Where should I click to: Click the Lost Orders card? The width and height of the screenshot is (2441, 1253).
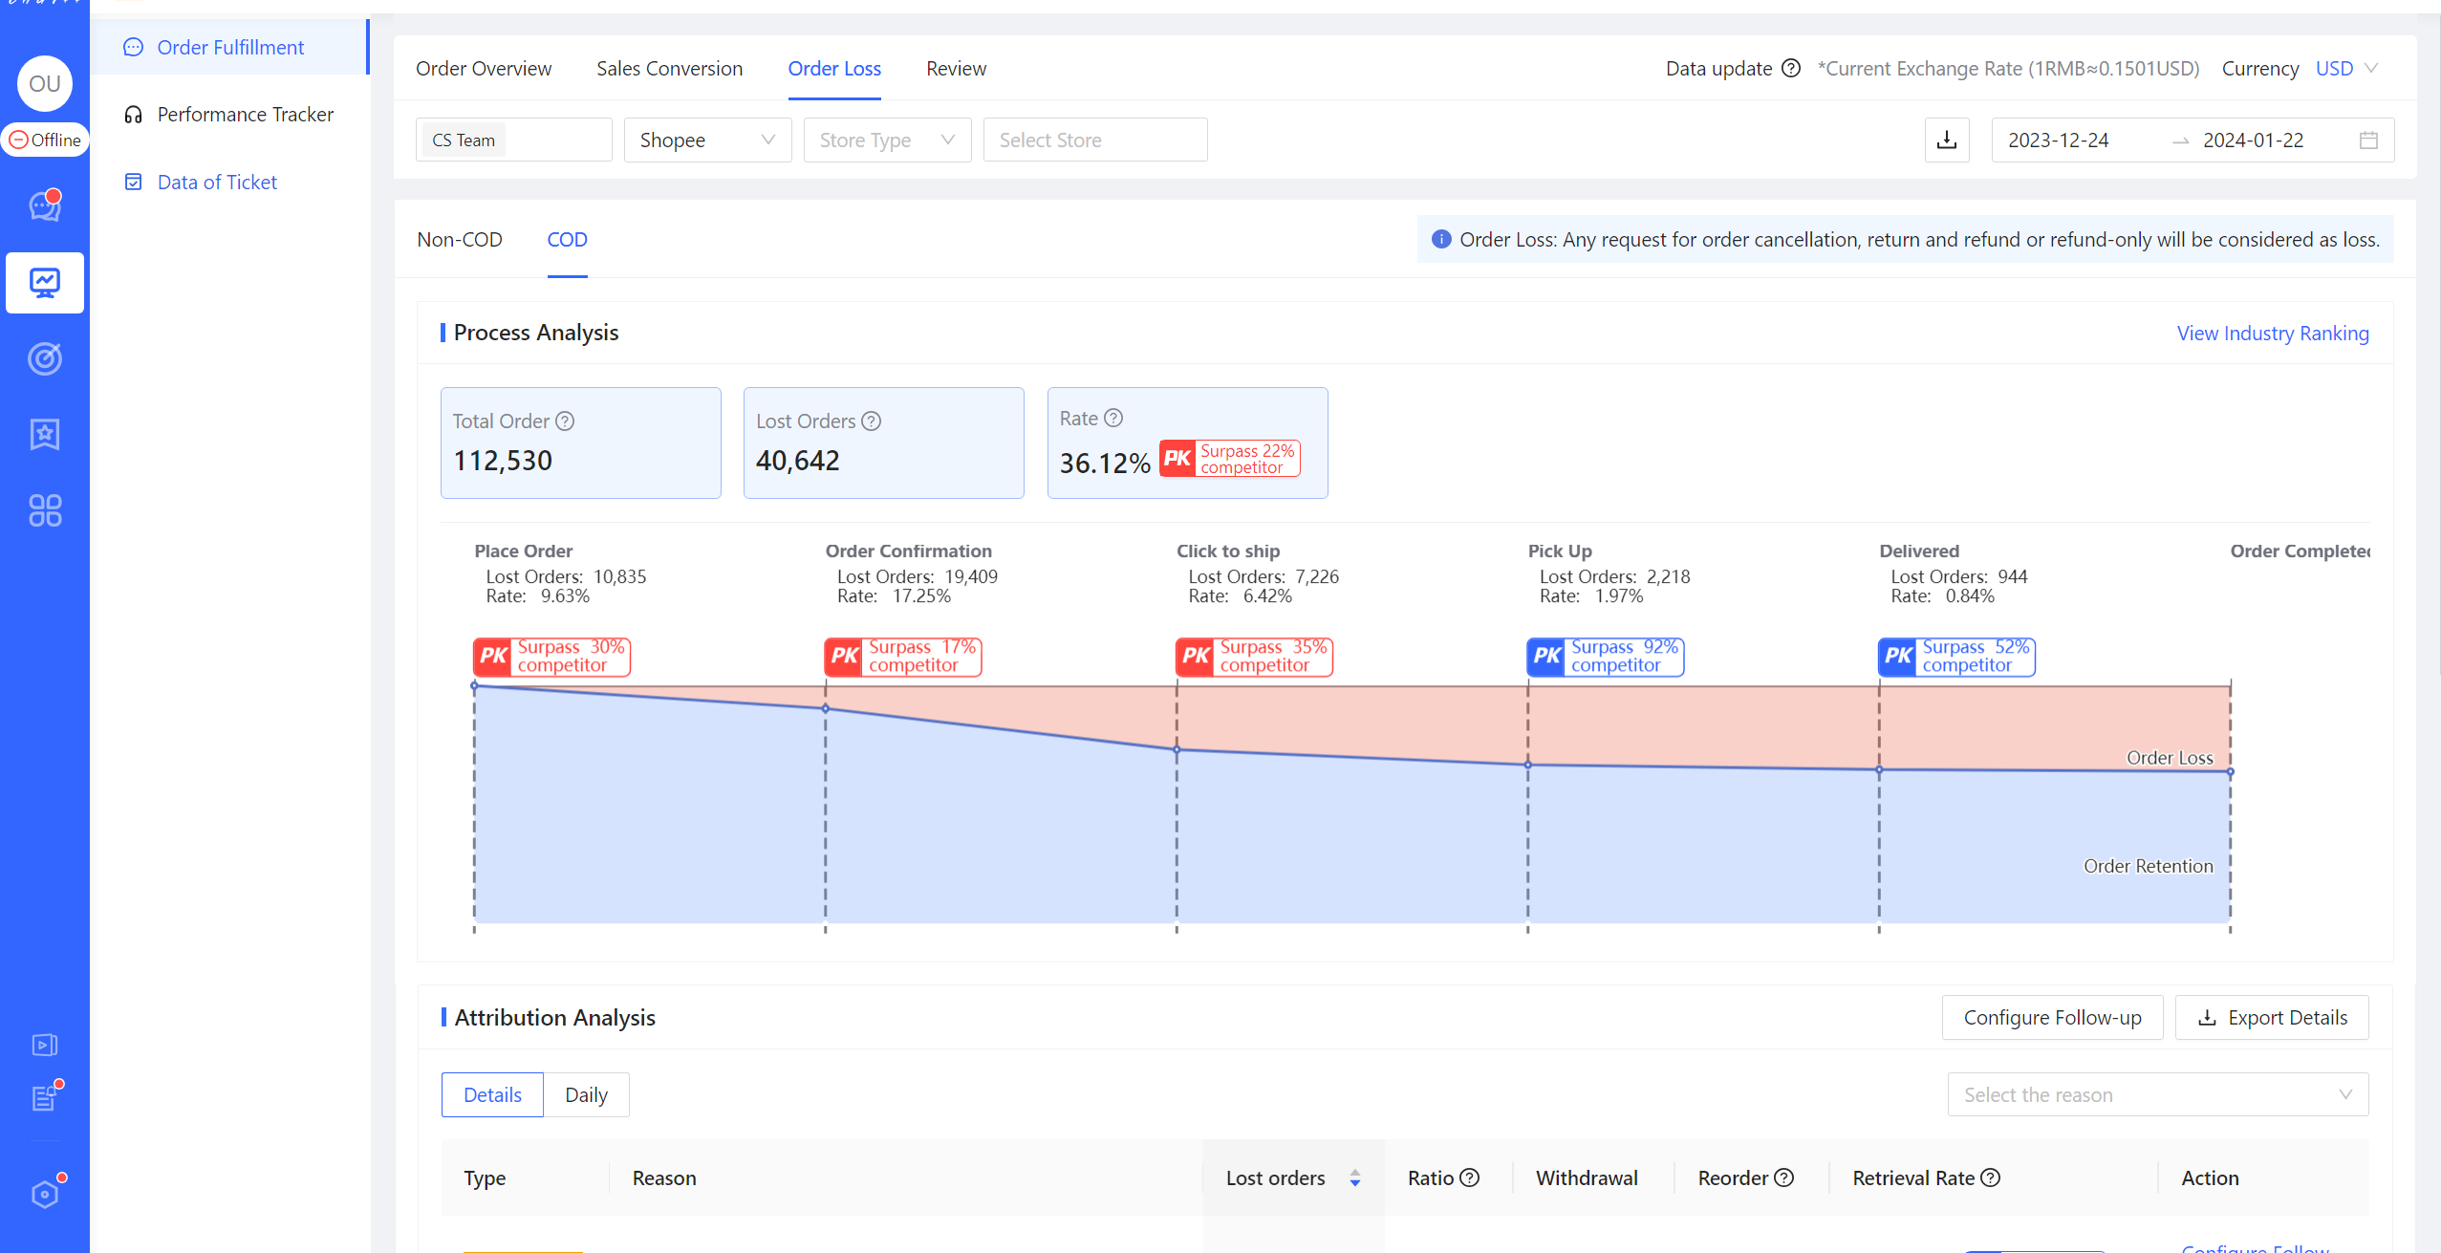click(x=883, y=443)
